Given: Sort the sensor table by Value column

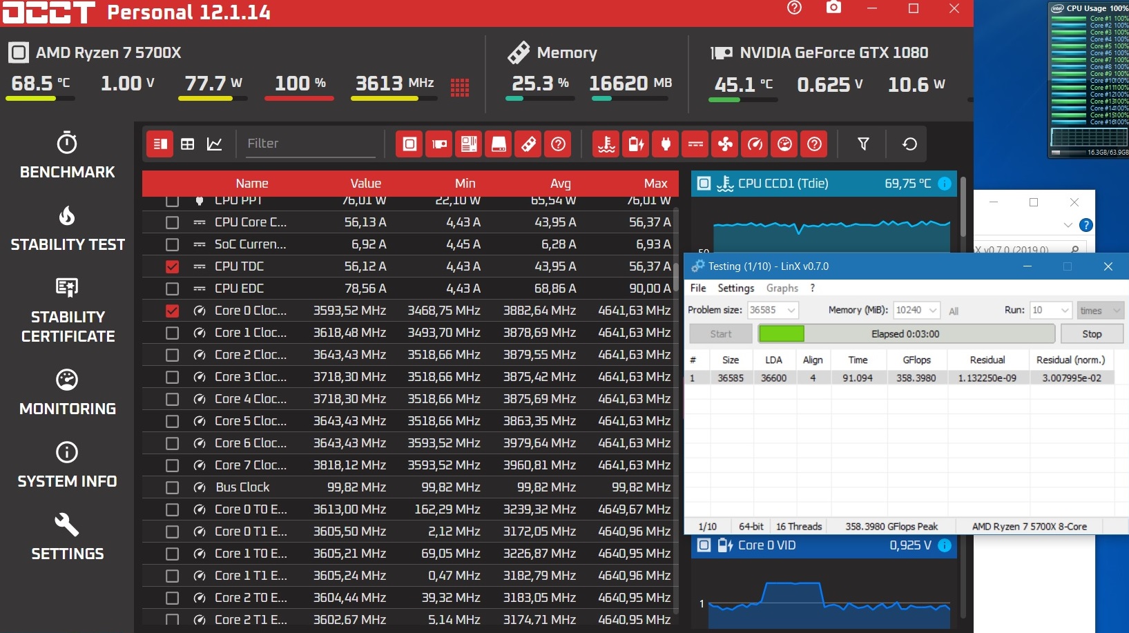Looking at the screenshot, I should pyautogui.click(x=365, y=184).
